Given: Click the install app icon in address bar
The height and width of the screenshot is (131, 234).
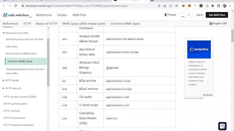Looking at the screenshot, I should (x=165, y=6).
